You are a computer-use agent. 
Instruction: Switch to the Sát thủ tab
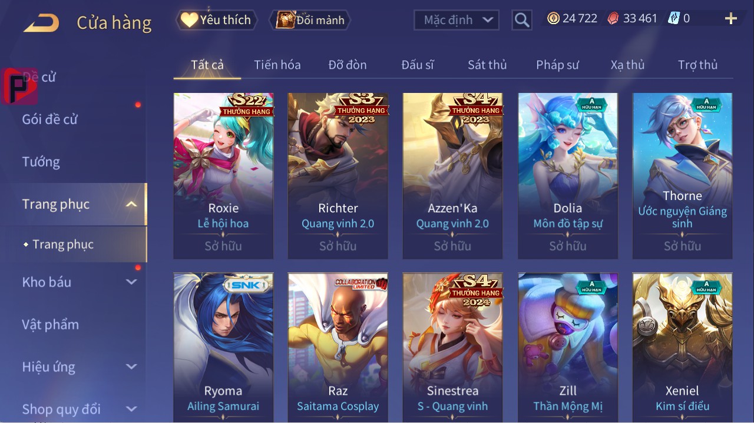(487, 65)
